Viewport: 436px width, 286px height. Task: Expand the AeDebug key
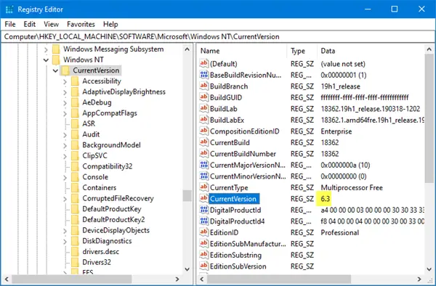[65, 103]
